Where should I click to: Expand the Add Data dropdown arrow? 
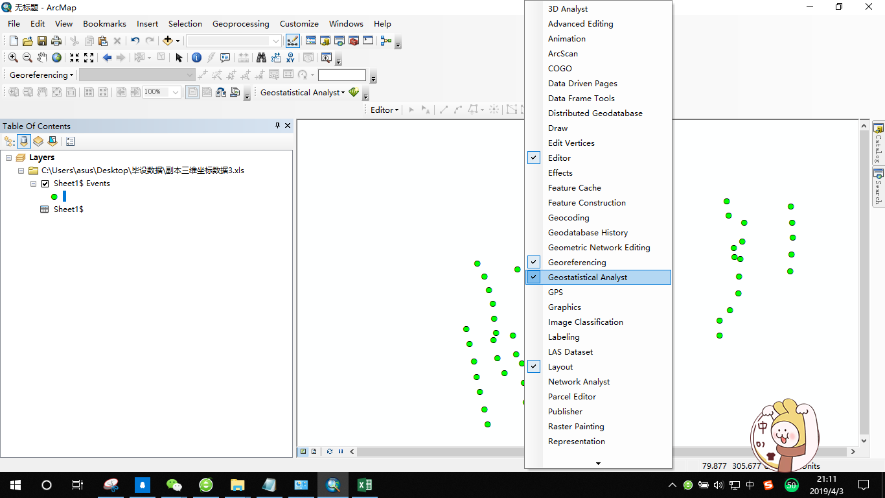pos(178,41)
